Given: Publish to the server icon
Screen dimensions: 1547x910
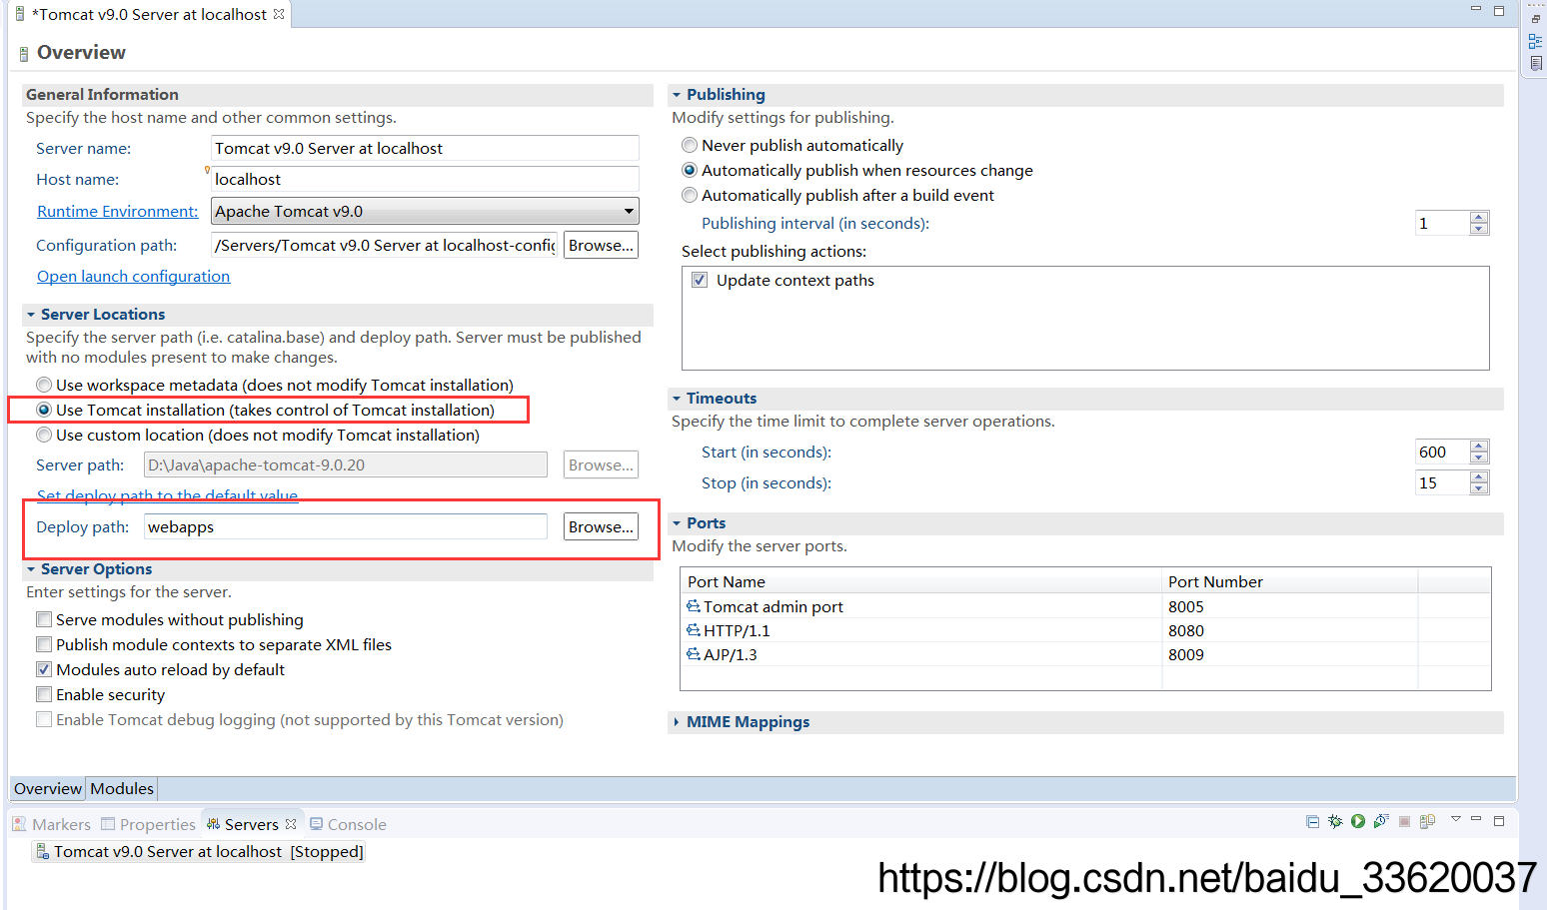Looking at the screenshot, I should [1428, 821].
